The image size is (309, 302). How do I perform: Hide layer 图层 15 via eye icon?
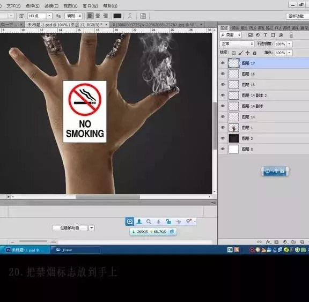click(x=223, y=85)
